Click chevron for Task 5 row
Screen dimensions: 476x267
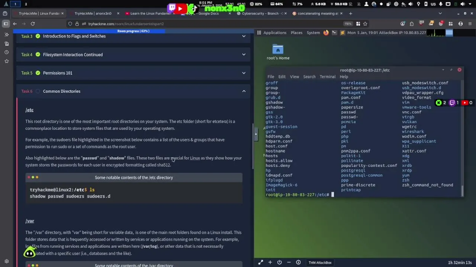pyautogui.click(x=244, y=73)
